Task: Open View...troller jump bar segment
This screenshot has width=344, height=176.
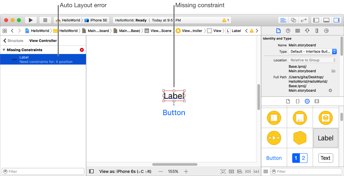Action: click(189, 31)
